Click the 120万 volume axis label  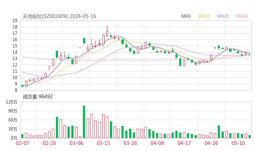click(12, 102)
